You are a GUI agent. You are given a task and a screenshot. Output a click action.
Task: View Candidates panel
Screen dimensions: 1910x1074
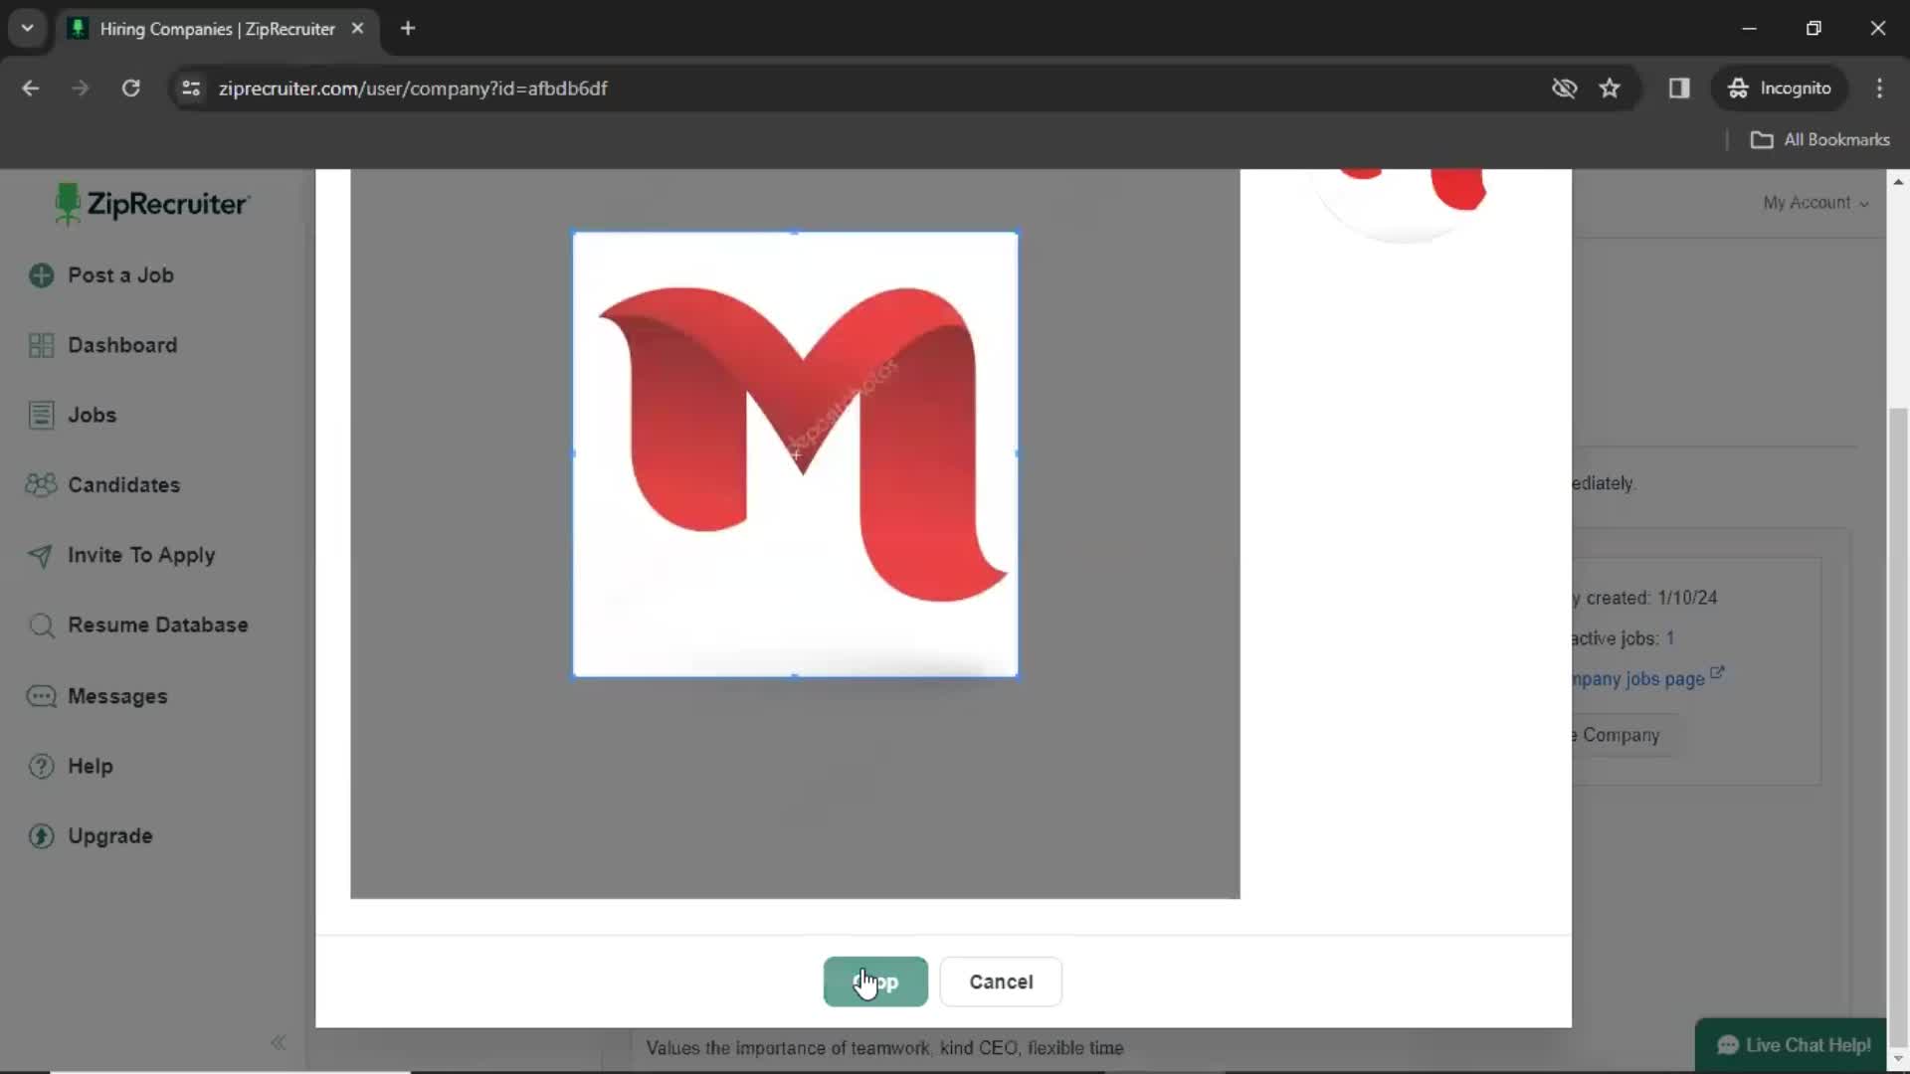(124, 484)
